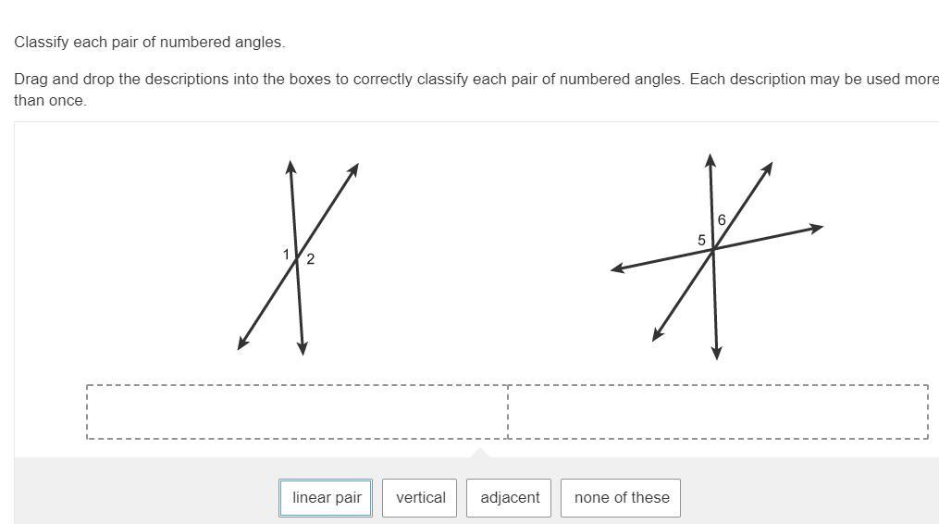Viewport: 939px width, 524px height.
Task: Click the top arrowhead of the vertical line by angle 6
Action: (x=710, y=158)
